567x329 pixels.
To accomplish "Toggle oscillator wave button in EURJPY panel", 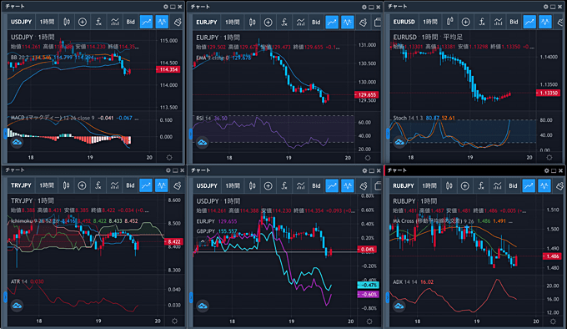I will 348,22.
